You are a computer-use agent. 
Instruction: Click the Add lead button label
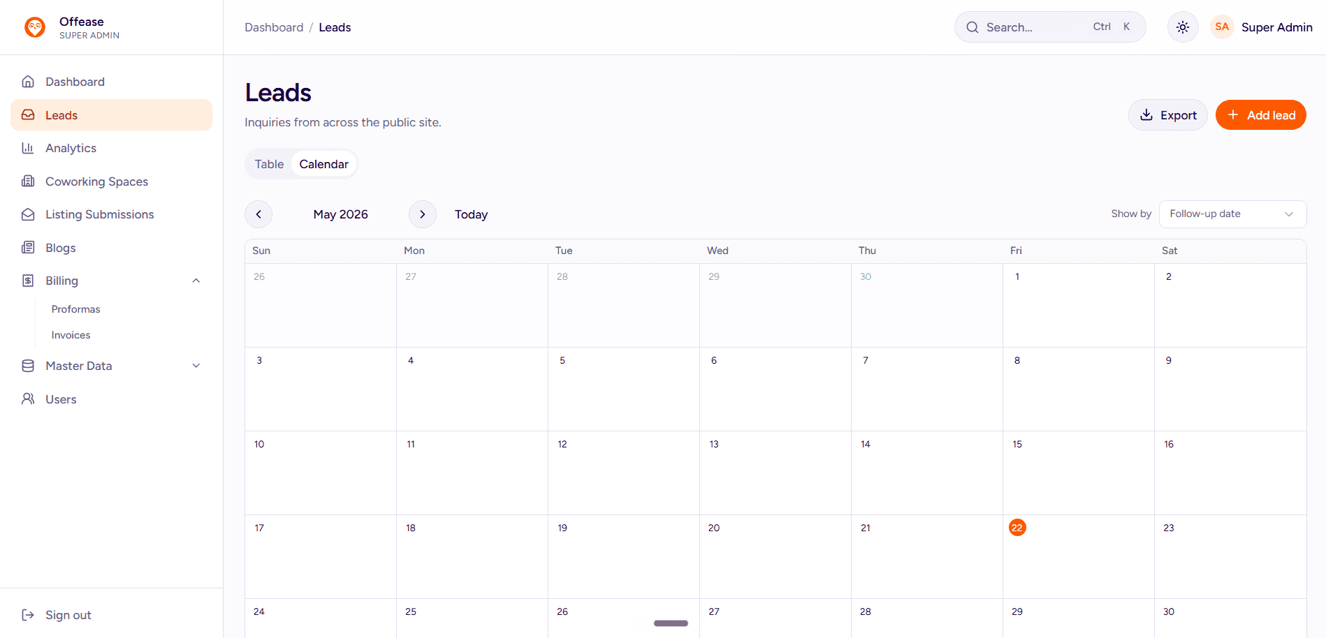point(1272,115)
